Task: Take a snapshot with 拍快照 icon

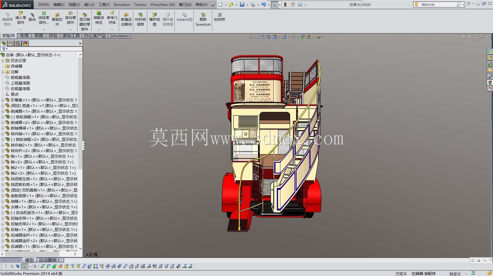Action: coord(220,17)
